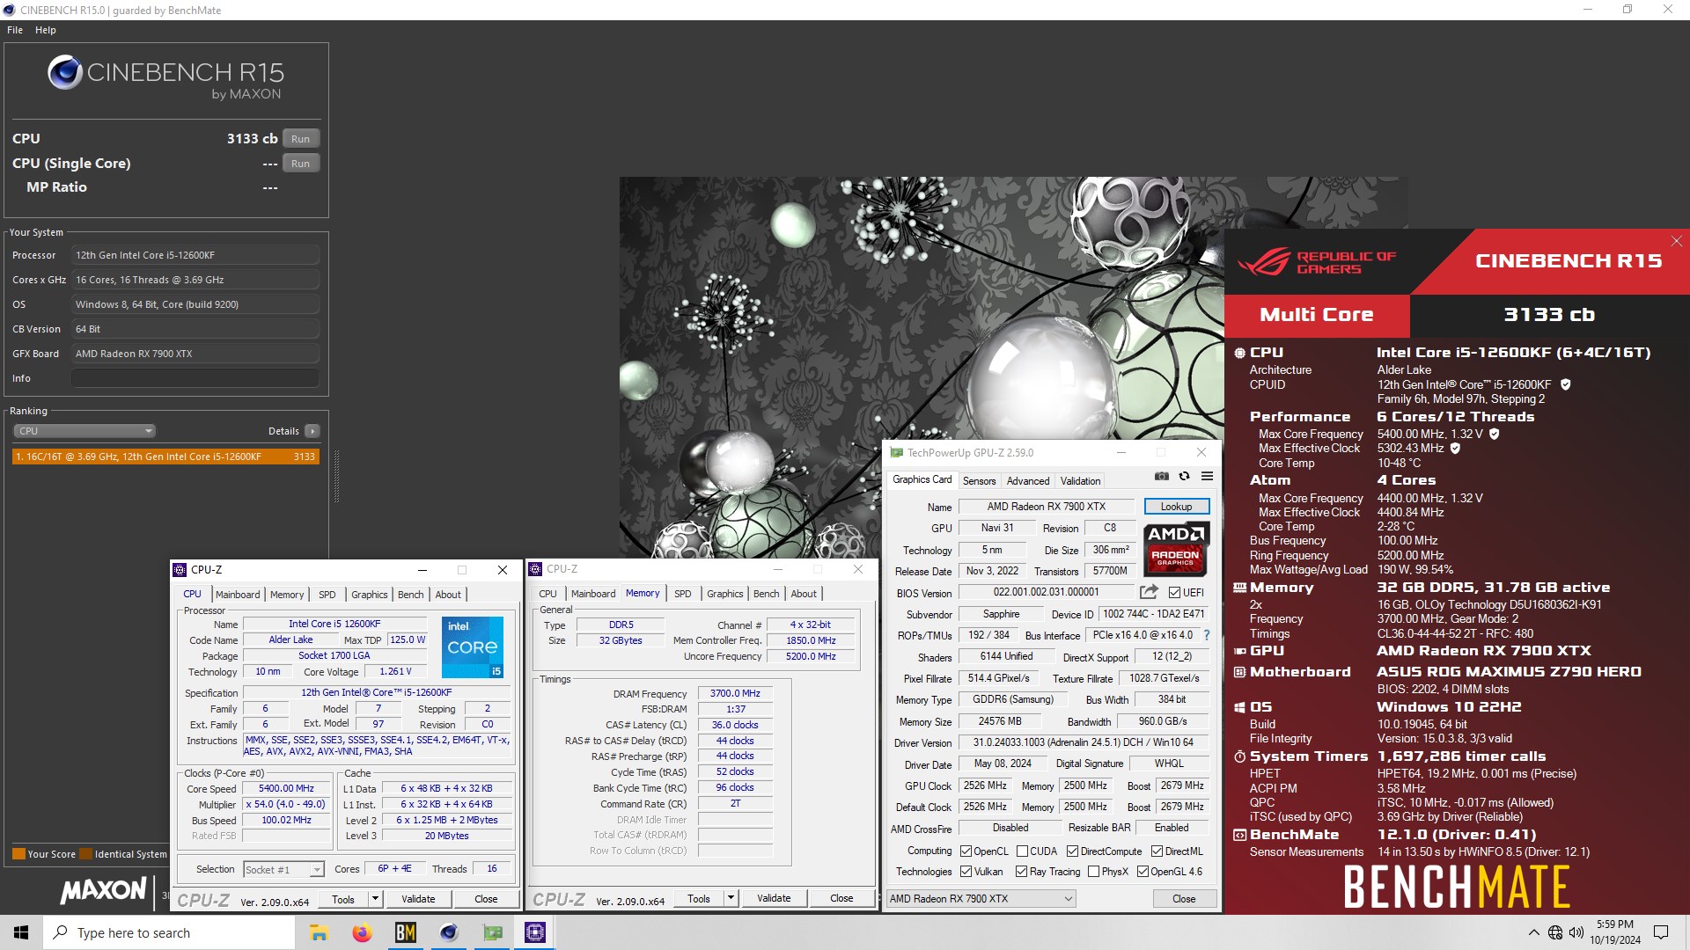Click the GPU-Z refresh icon

click(x=1185, y=476)
